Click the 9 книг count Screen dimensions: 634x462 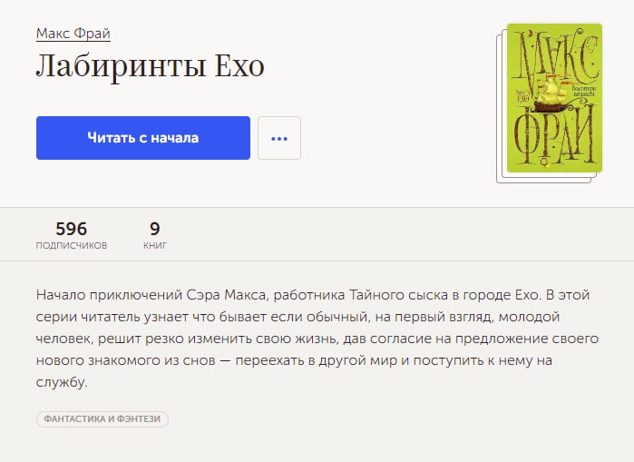tap(155, 235)
